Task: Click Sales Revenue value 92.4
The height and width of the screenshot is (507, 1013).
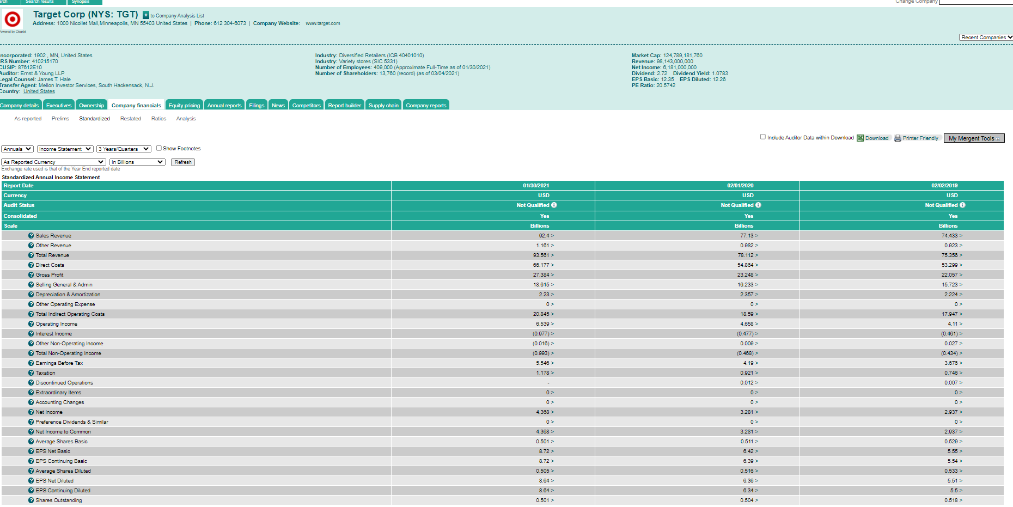Action: (x=544, y=236)
